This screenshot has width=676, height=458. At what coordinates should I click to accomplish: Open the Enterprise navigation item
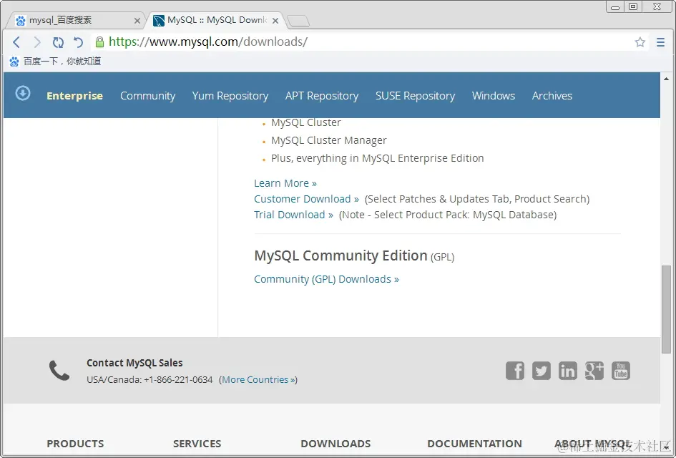point(74,96)
